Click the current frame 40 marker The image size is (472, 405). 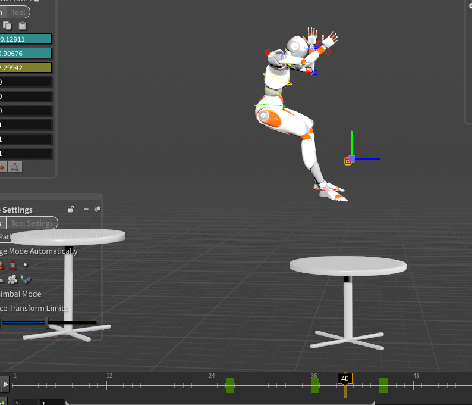[345, 379]
